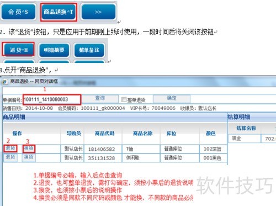Click the VIP卡号 70049006 text
276x206 pixels.
(x=153, y=108)
